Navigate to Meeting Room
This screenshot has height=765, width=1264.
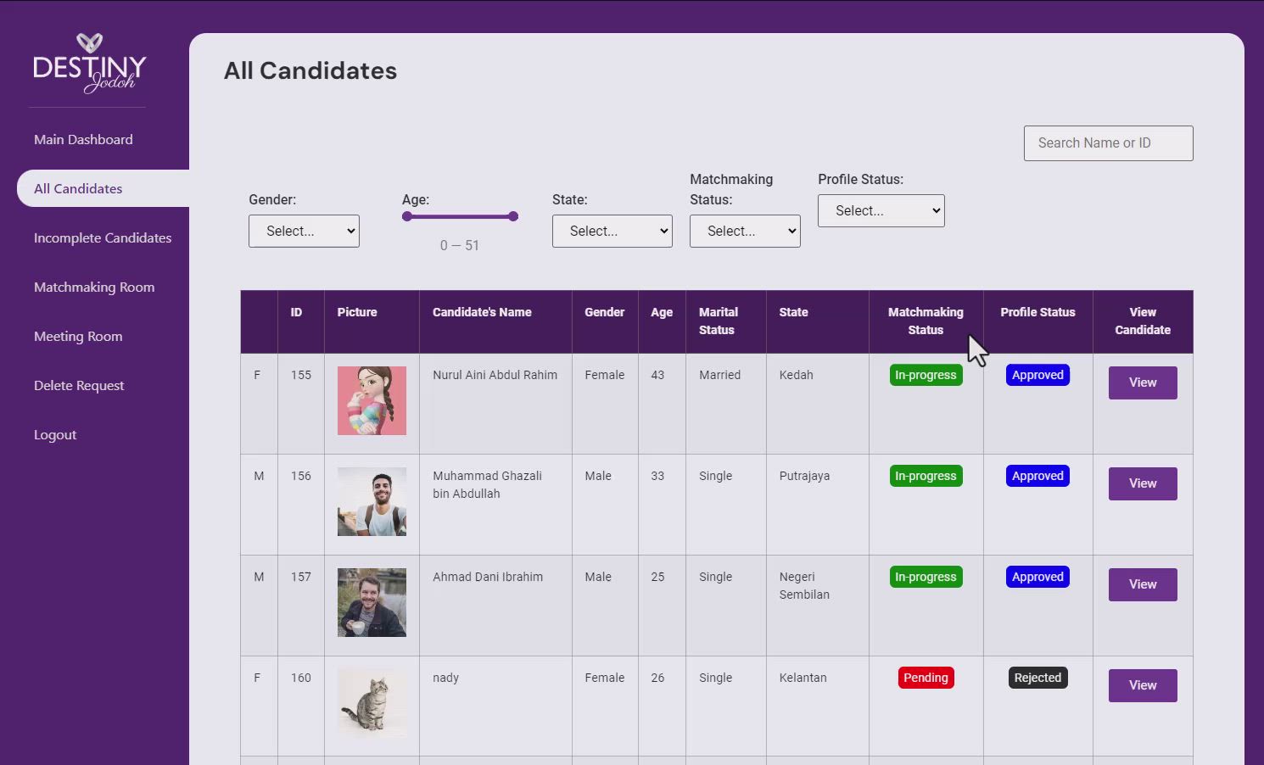(x=78, y=336)
